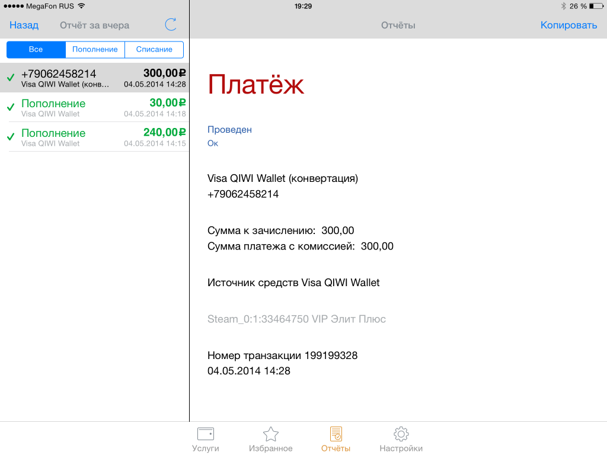607x455 pixels.
Task: Tap checkmark beside +79062458214 payment
Action: pyautogui.click(x=11, y=78)
